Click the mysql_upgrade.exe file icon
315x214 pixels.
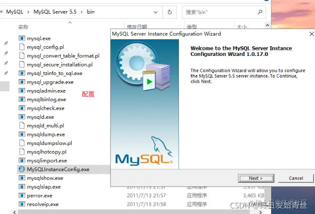22,82
